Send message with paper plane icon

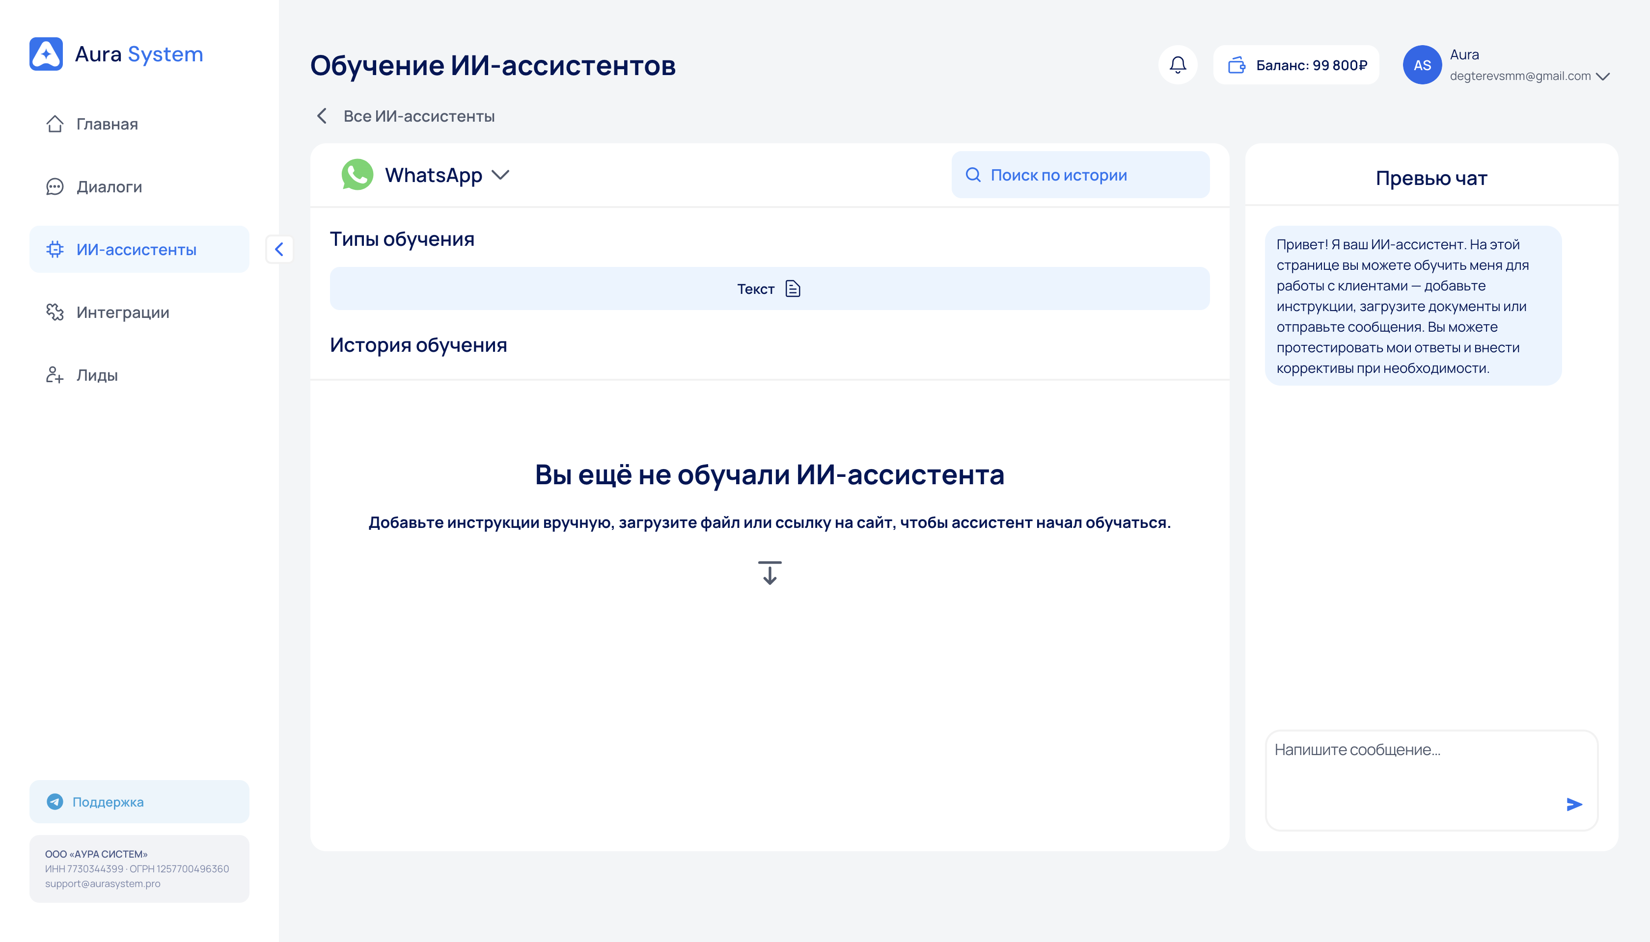coord(1574,804)
